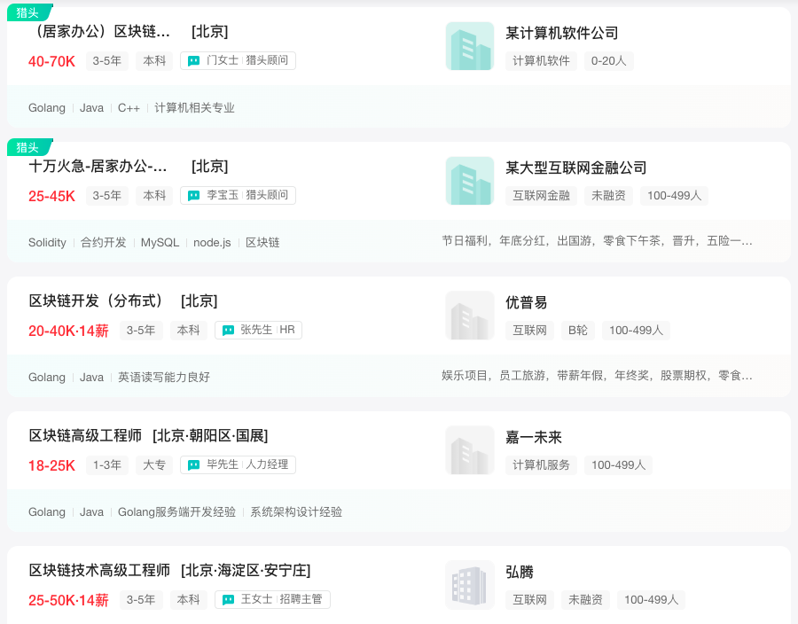The width and height of the screenshot is (798, 624).
Task: Click the 优普易 company logo
Action: (x=469, y=316)
